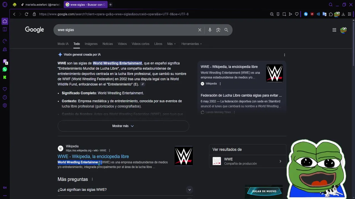355x199 pixels.
Task: Open the Google apps grid
Action: [x=334, y=30]
